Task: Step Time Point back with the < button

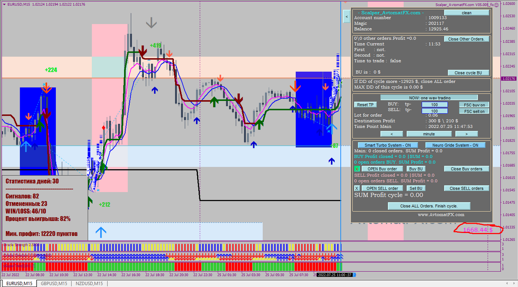Action: [x=392, y=134]
